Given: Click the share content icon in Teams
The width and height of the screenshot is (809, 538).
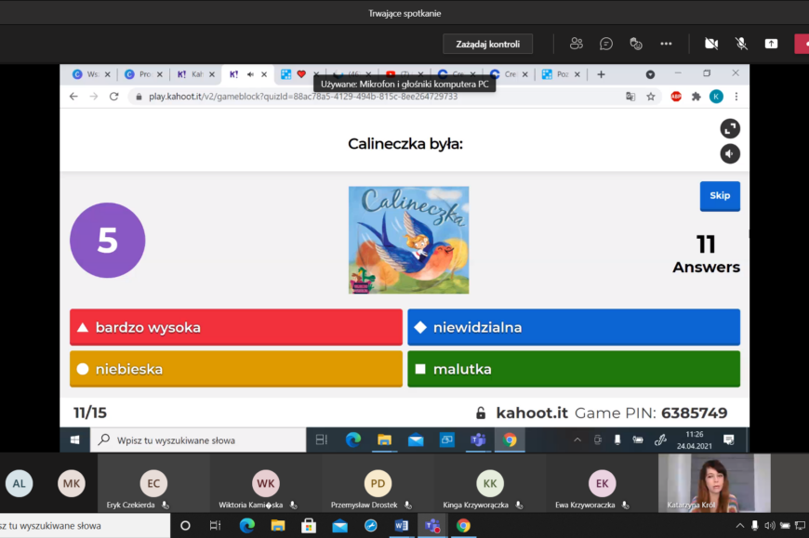Looking at the screenshot, I should (771, 44).
